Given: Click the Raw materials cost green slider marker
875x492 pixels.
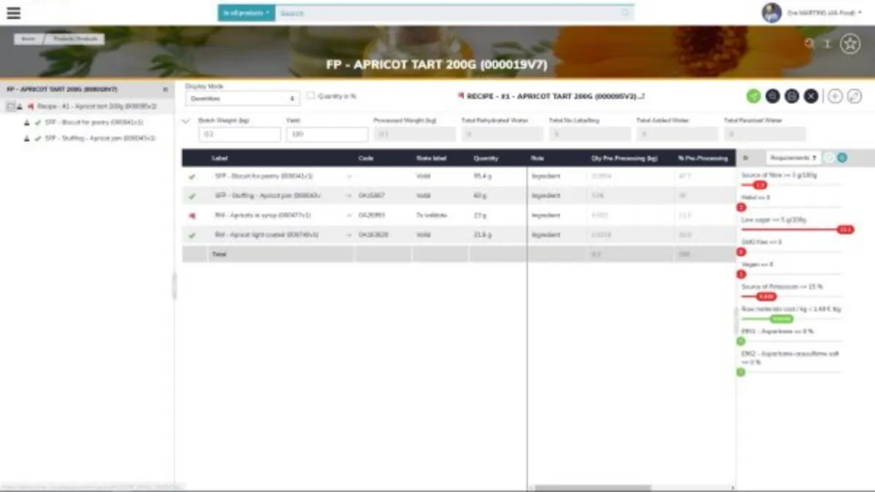Looking at the screenshot, I should (782, 319).
